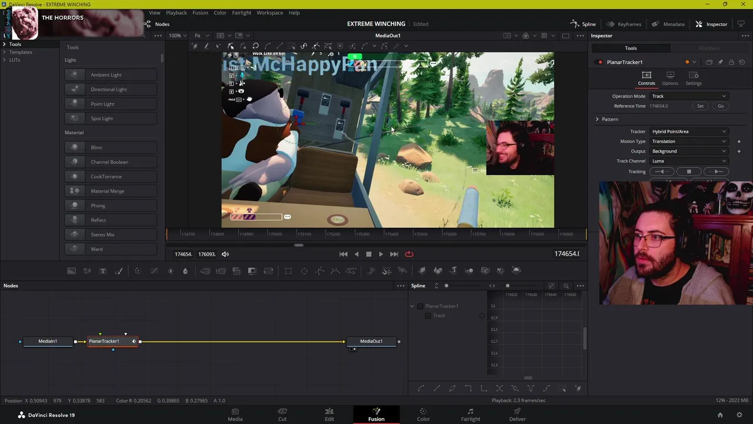Open the Keyframes panel from top bar

coord(624,24)
